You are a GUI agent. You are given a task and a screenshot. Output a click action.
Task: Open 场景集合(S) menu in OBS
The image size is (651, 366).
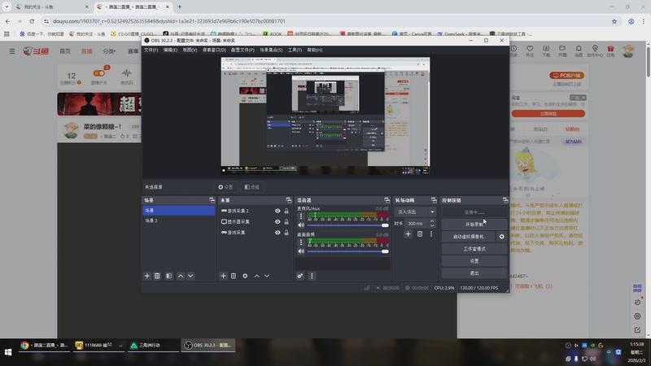pyautogui.click(x=271, y=50)
